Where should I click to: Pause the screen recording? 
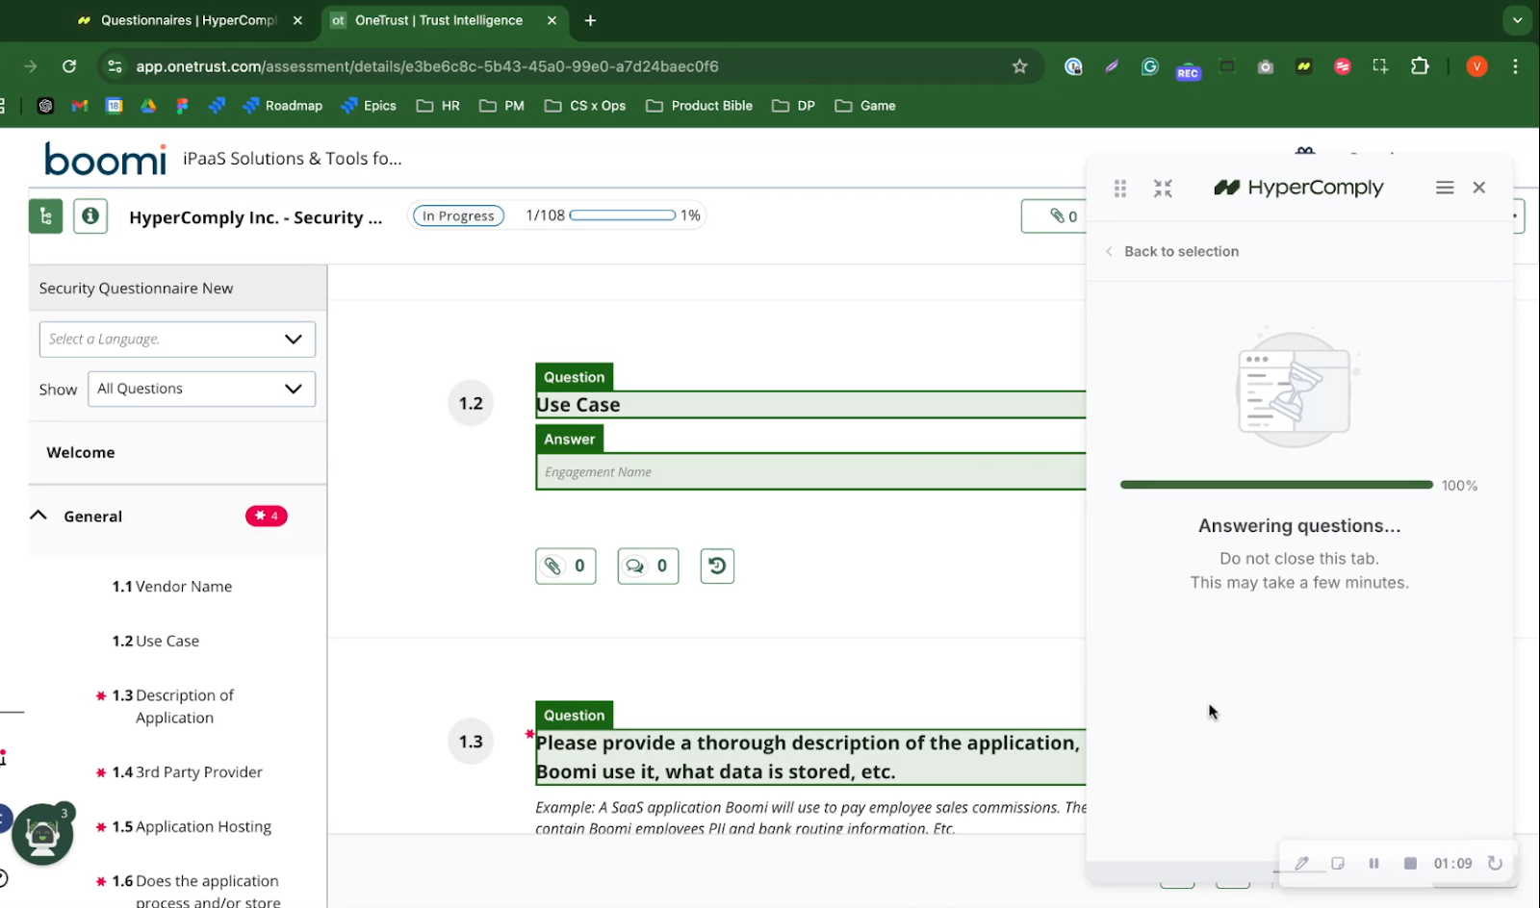tap(1373, 863)
